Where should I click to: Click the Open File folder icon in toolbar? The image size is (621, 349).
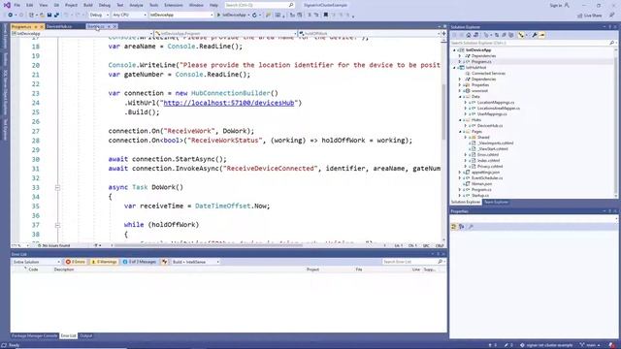[42, 16]
